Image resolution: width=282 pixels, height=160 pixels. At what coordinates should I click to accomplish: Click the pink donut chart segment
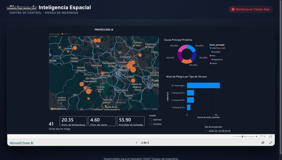pyautogui.click(x=183, y=48)
